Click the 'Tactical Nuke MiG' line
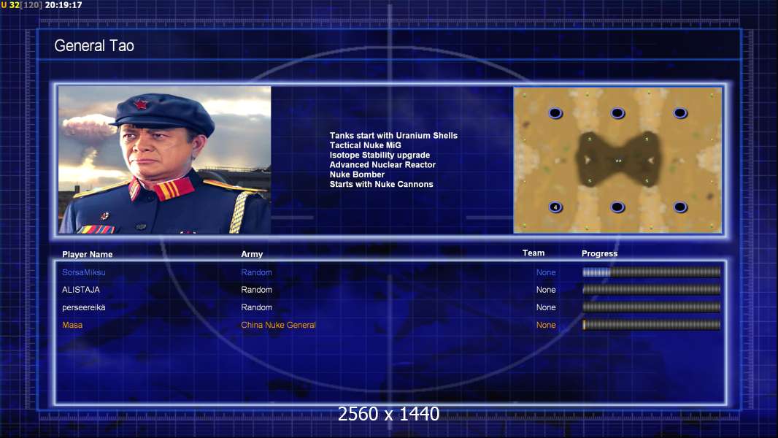The width and height of the screenshot is (778, 438). click(x=365, y=145)
